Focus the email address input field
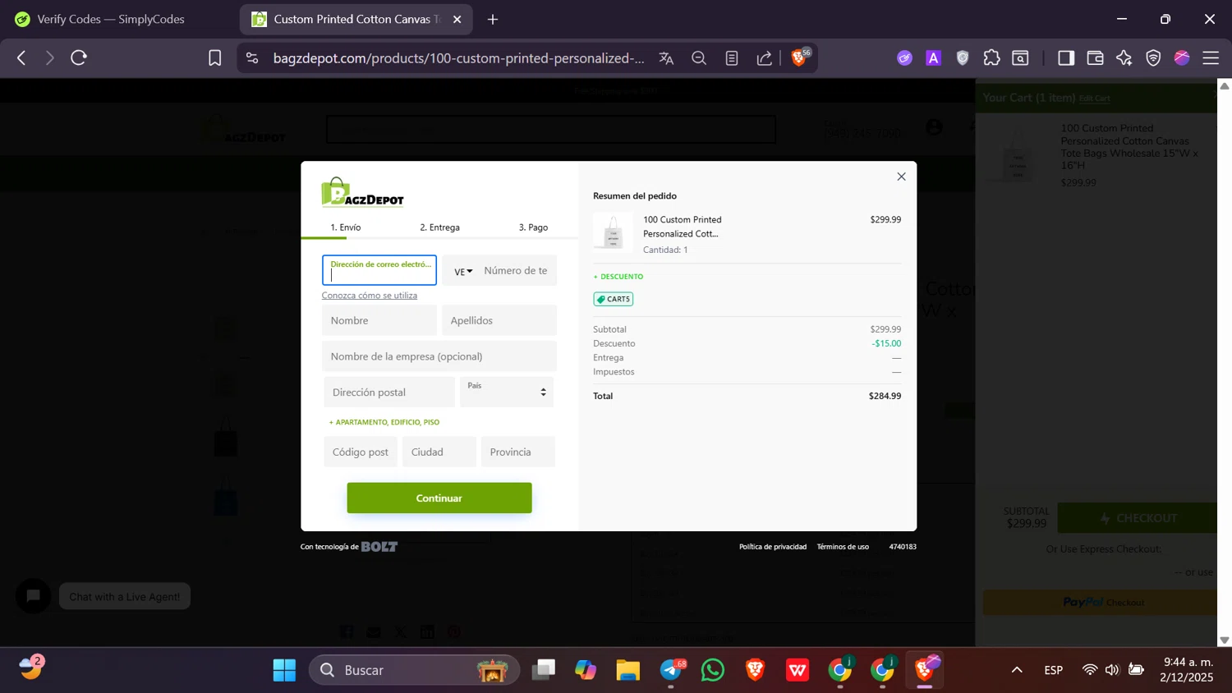Viewport: 1232px width, 693px height. pyautogui.click(x=379, y=270)
